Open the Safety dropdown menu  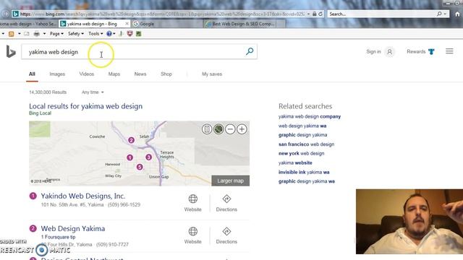click(76, 34)
